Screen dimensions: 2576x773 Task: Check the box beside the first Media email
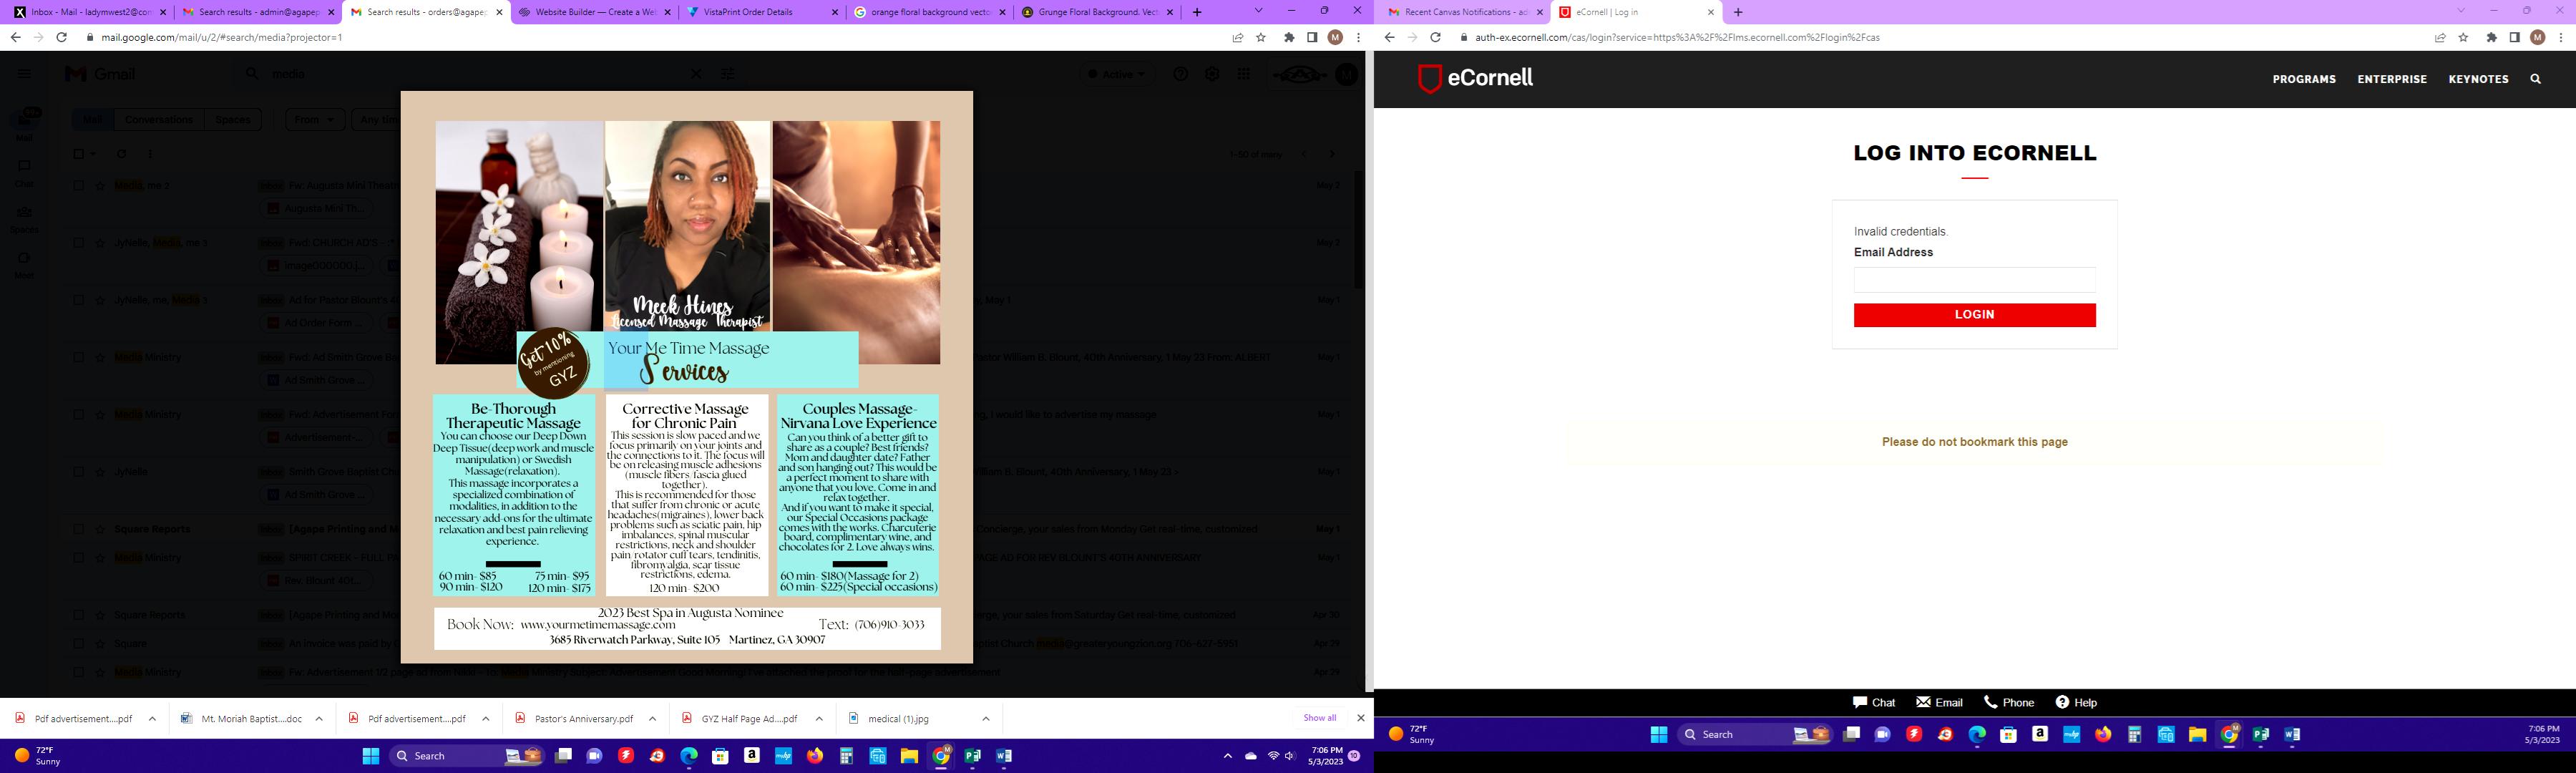[x=79, y=185]
